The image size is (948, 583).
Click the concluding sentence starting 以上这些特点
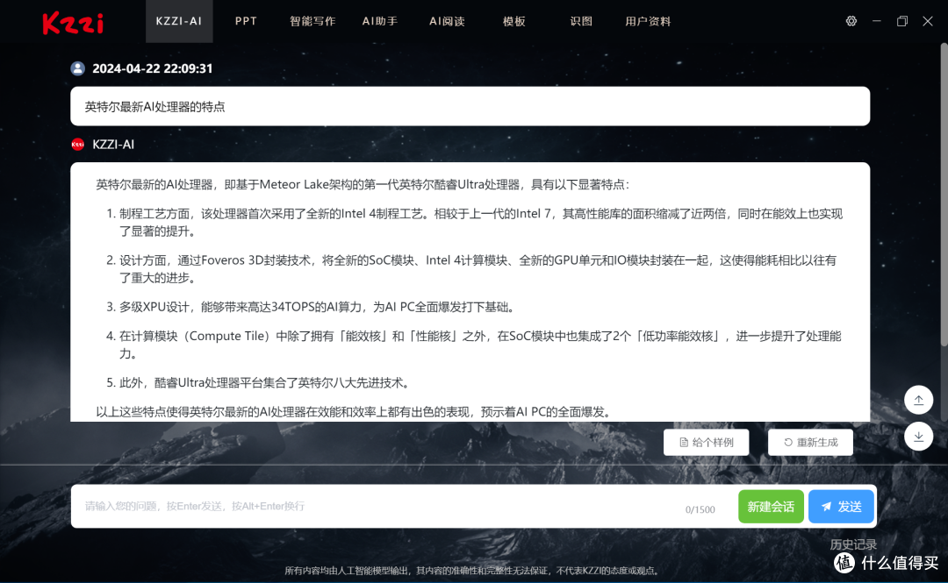pos(355,412)
